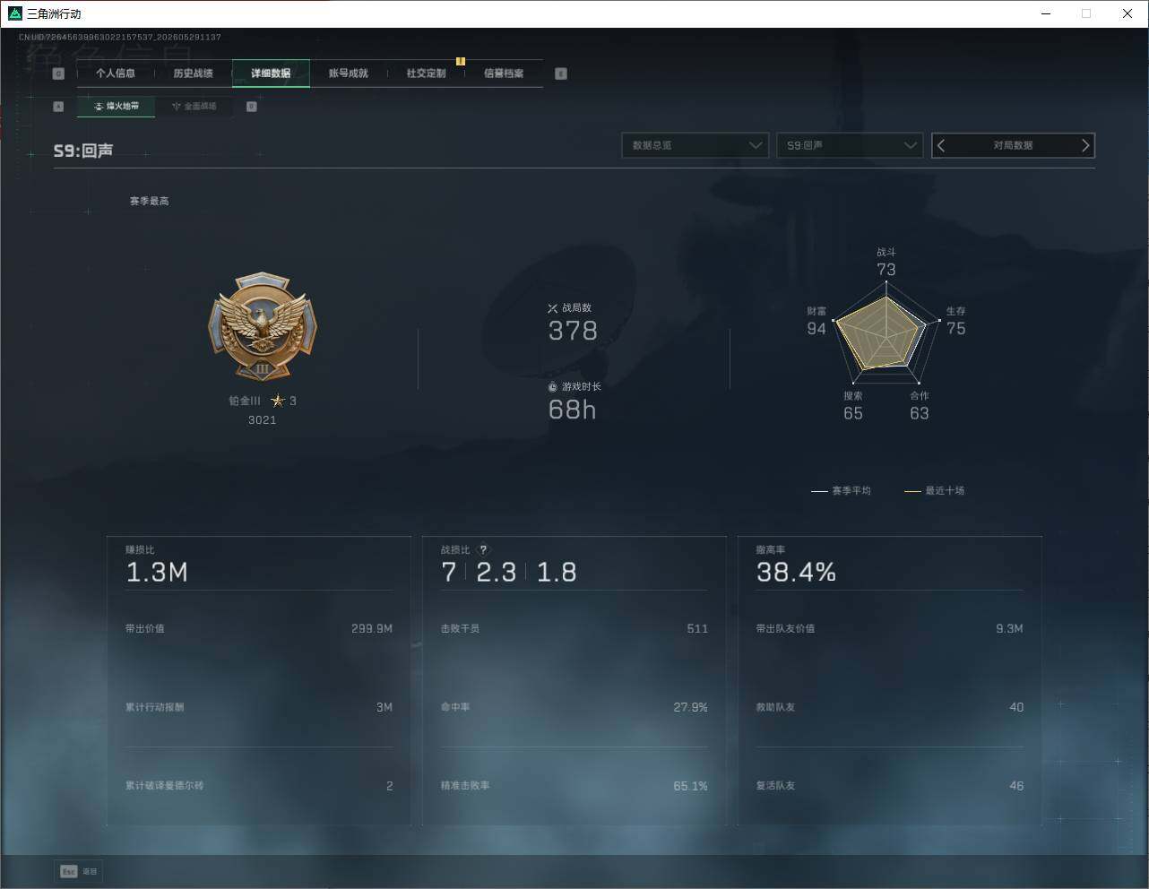Select the 详细数据 tab

[x=271, y=73]
